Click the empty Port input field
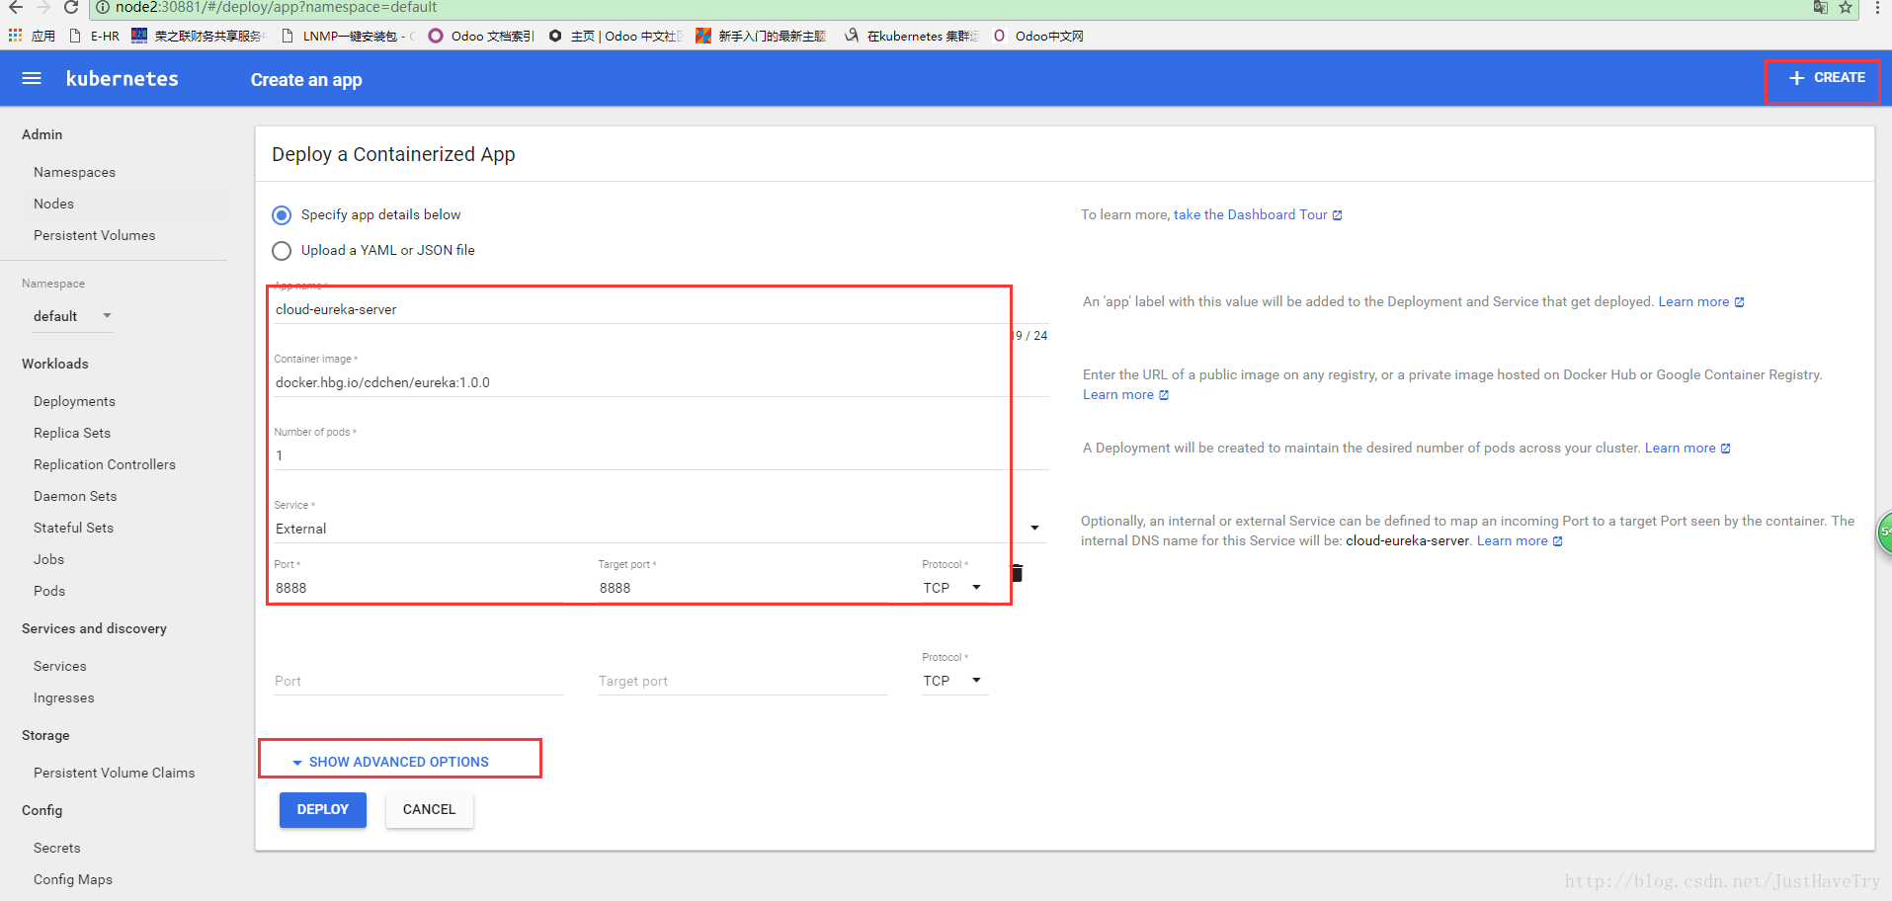Screen dimensions: 1892x901 pos(419,681)
